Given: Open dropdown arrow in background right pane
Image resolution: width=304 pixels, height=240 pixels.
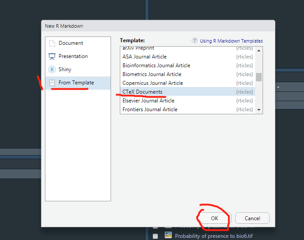Looking at the screenshot, I should coord(278,87).
